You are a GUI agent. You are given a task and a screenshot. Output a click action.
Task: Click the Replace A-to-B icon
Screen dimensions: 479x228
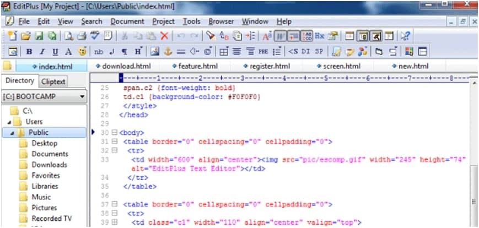coord(224,37)
